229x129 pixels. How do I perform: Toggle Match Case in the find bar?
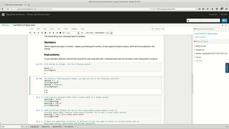(x=45, y=126)
